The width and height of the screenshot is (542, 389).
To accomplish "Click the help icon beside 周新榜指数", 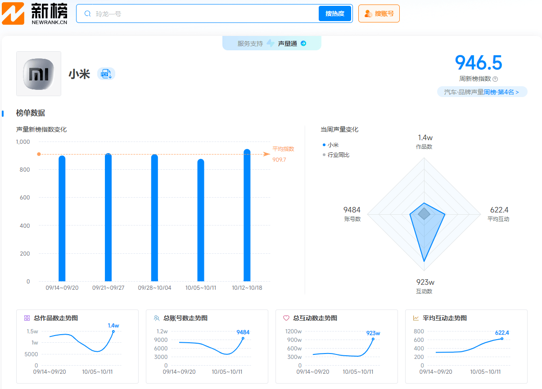I will click(x=495, y=79).
